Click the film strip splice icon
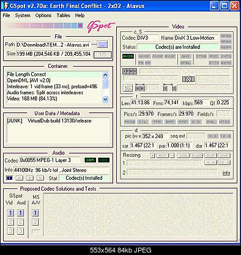Screen dimensions: 241x255 click(x=188, y=79)
